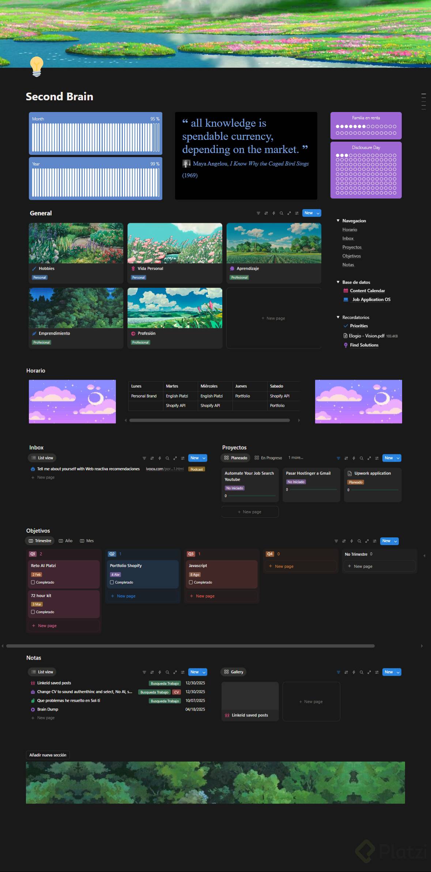This screenshot has height=872, width=431.
Task: Collapse the Recordatorios toggle
Action: pyautogui.click(x=338, y=317)
